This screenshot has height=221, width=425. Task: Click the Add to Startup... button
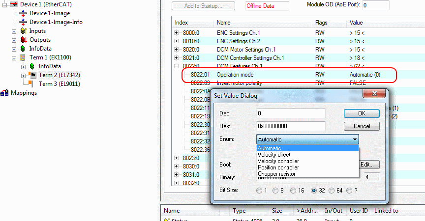[203, 6]
